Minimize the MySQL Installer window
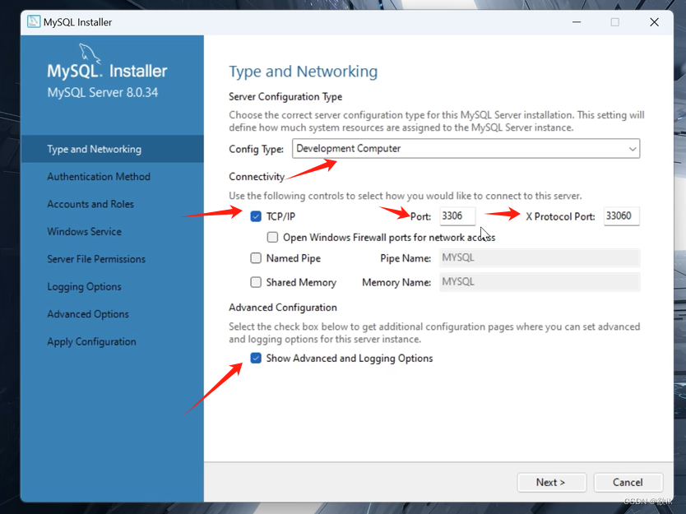This screenshot has width=686, height=514. pos(577,22)
